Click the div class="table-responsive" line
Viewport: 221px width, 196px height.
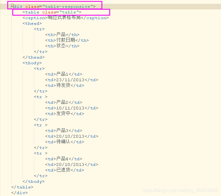[x=53, y=7]
